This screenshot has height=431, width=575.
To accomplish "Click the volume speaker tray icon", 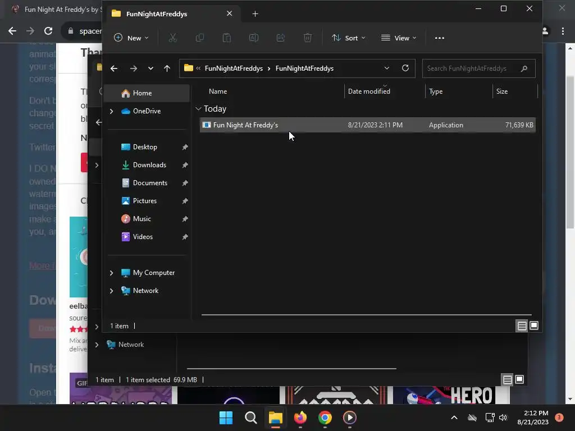I will coord(503,418).
